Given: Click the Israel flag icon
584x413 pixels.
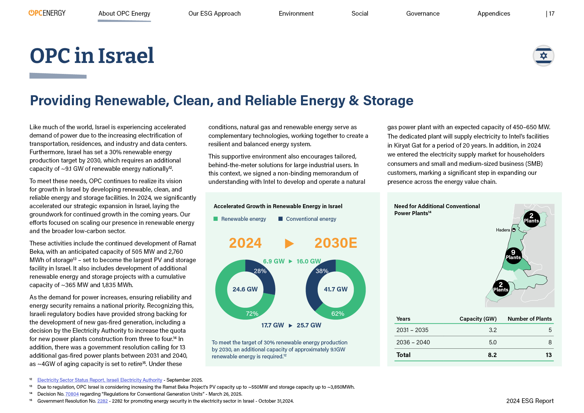Looking at the screenshot, I should click(543, 56).
